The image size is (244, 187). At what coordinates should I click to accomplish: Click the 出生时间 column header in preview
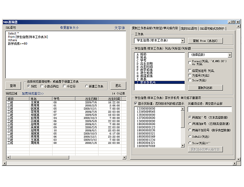pos(110,99)
